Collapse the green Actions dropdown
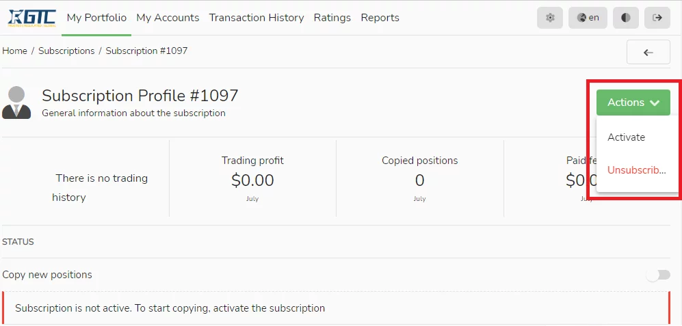682x326 pixels. pos(633,103)
